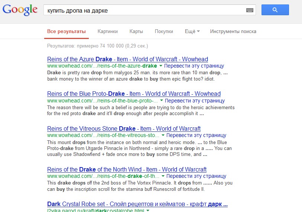Open the 'Карты' tab
The height and width of the screenshot is (212, 302).
[136, 32]
